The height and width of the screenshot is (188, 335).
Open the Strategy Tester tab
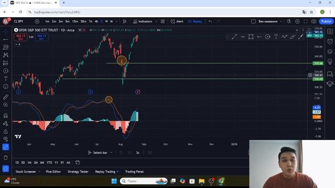[78, 172]
